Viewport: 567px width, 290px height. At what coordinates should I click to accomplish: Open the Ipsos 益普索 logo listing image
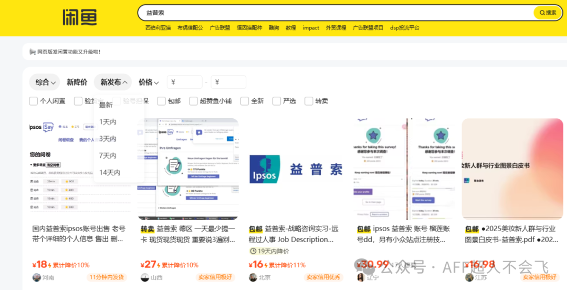297,169
